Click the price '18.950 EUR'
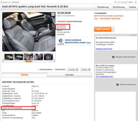 pos(64,13)
